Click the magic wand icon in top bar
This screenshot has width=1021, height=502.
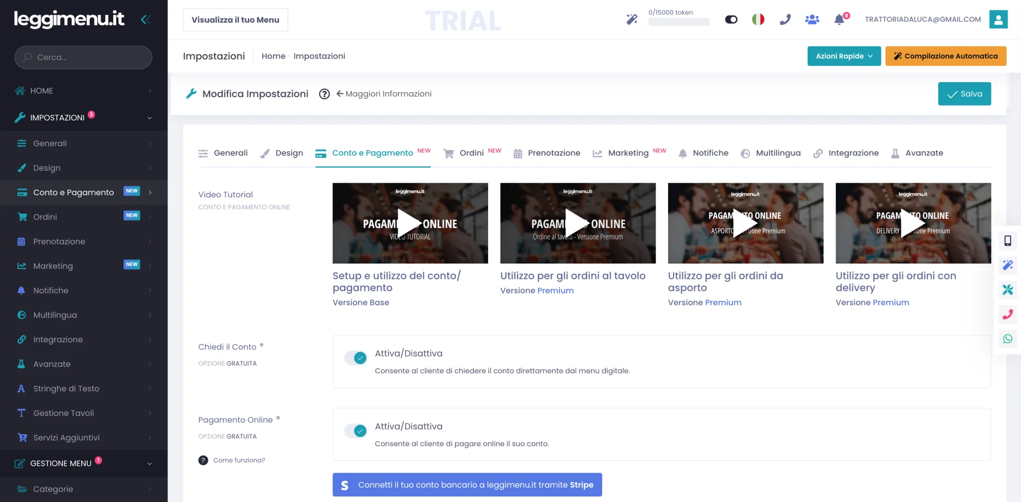point(632,19)
